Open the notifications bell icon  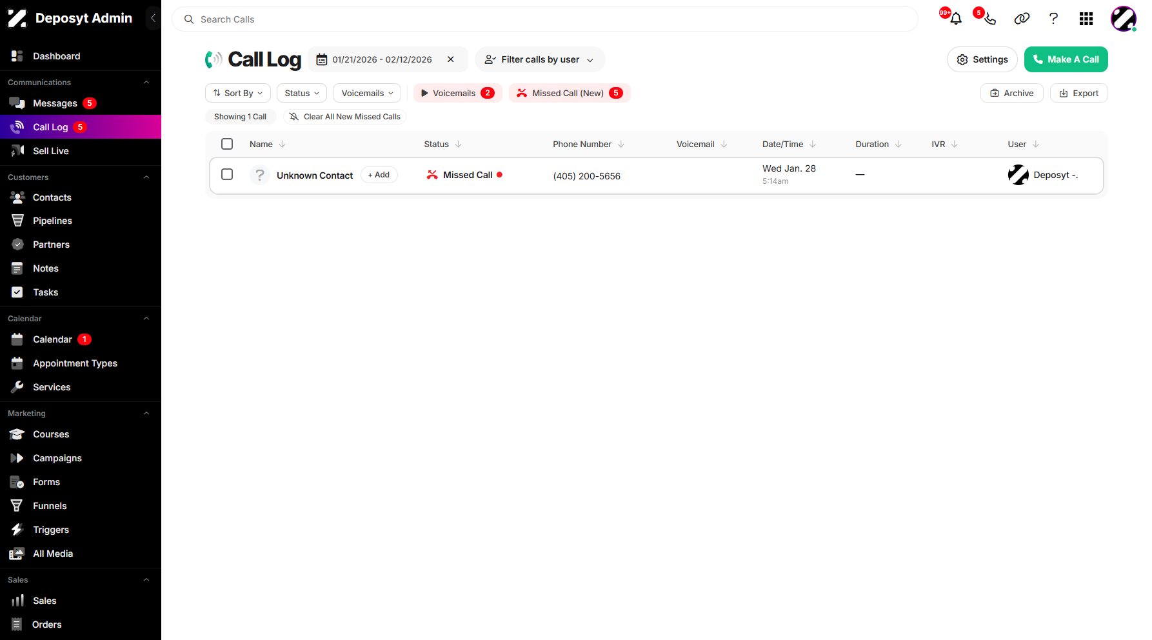[x=956, y=19]
